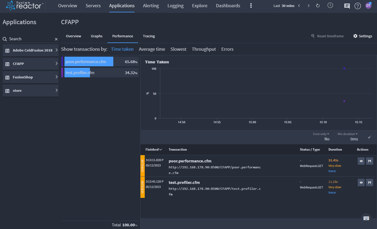Image resolution: width=377 pixels, height=229 pixels.
Task: Open the chat messages icon
Action: pyautogui.click(x=347, y=6)
